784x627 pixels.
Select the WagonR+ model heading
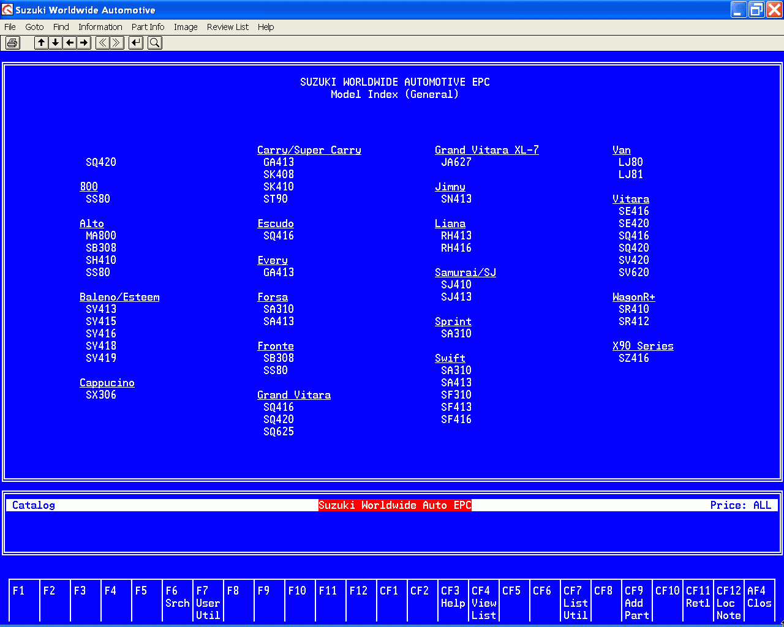pyautogui.click(x=634, y=297)
